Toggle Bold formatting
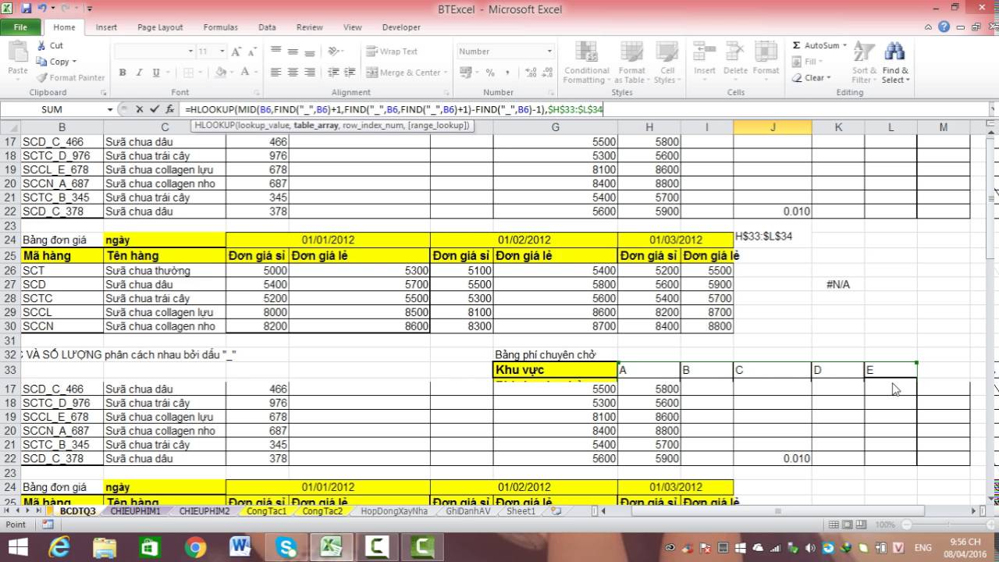 coord(123,73)
